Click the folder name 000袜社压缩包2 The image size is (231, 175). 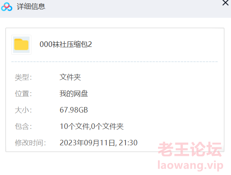point(66,44)
